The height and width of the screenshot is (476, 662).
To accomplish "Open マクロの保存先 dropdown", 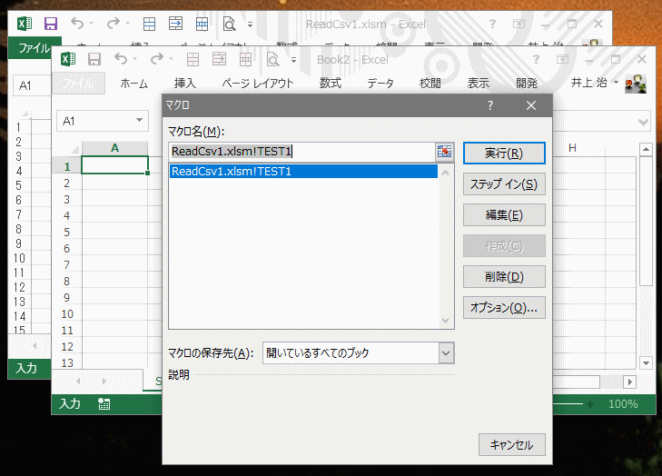I will coord(446,353).
